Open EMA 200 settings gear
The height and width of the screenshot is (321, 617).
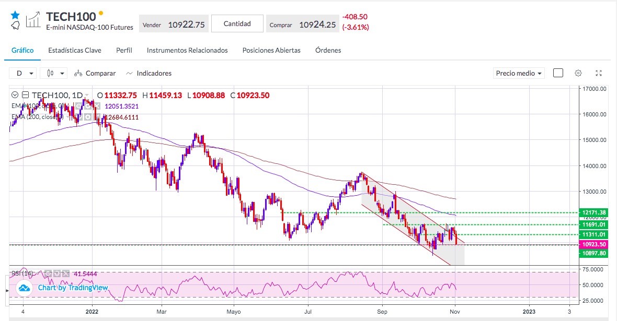(x=87, y=117)
